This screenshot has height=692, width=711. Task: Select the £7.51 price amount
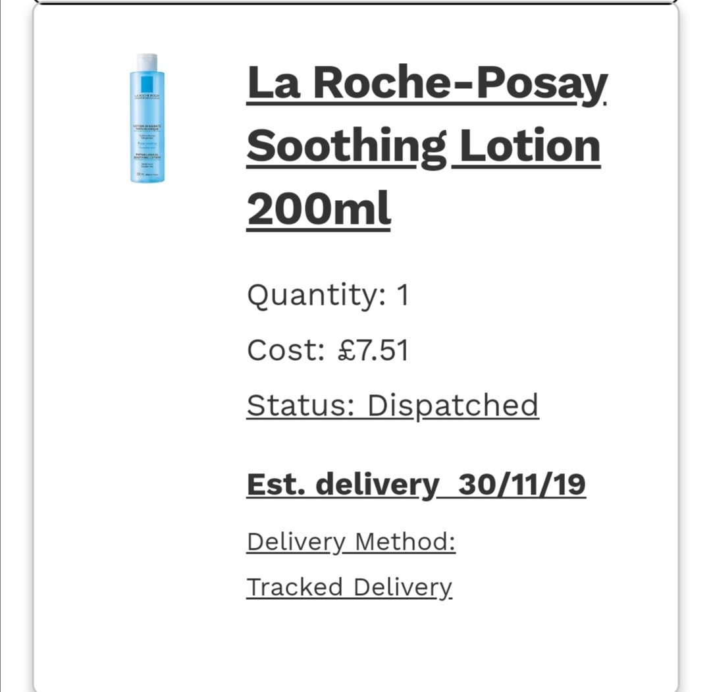372,350
